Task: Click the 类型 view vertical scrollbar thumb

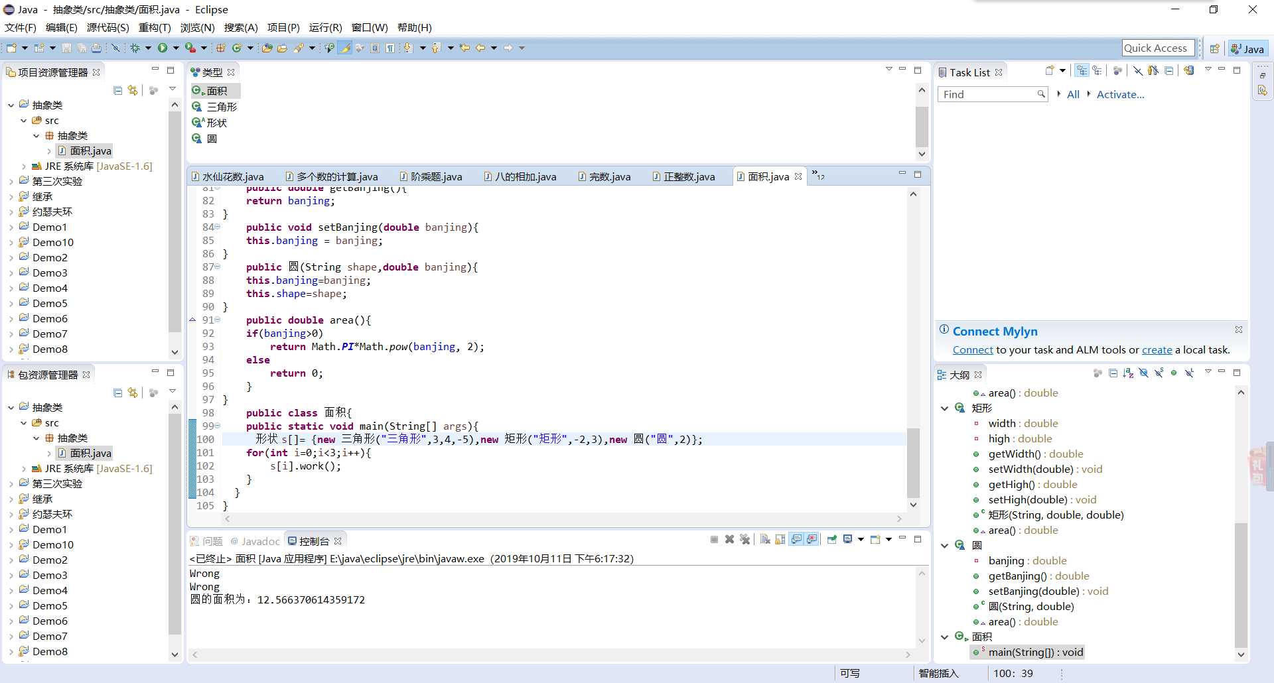Action: (921, 127)
